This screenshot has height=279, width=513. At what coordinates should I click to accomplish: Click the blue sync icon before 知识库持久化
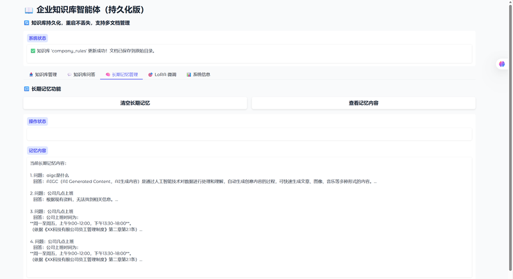(x=26, y=23)
